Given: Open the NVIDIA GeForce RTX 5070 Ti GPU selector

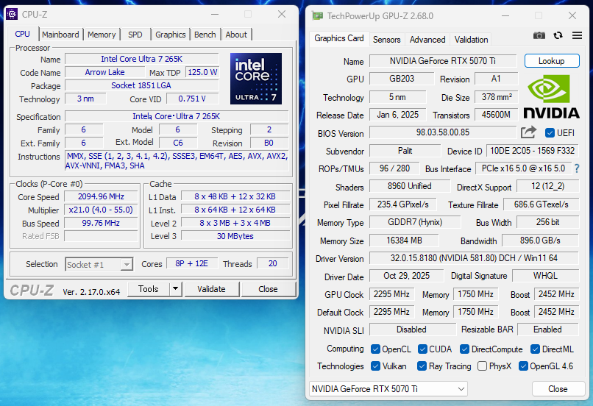Looking at the screenshot, I should coord(388,388).
